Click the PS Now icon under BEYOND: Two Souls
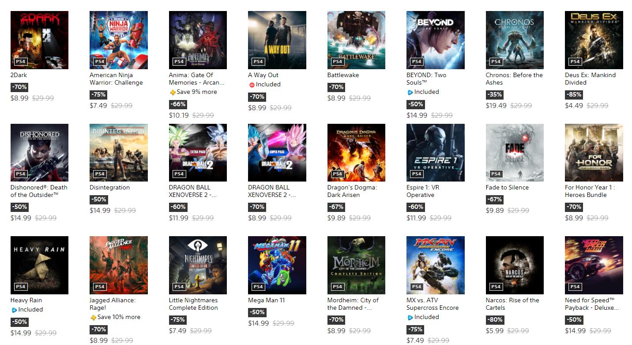This screenshot has width=632, height=345. pos(410,92)
